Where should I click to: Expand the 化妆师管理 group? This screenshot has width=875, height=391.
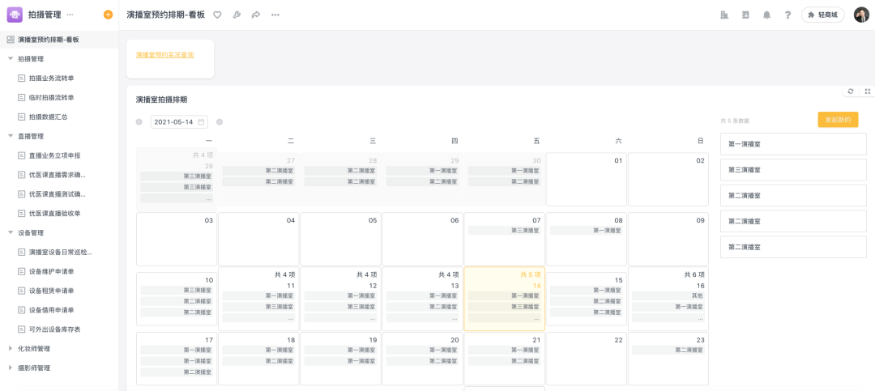11,349
